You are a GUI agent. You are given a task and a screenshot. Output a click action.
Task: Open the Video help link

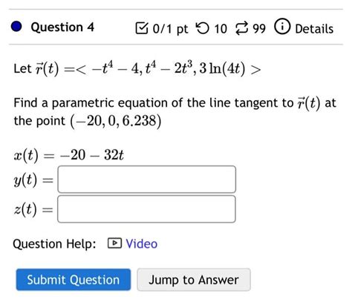[142, 244]
